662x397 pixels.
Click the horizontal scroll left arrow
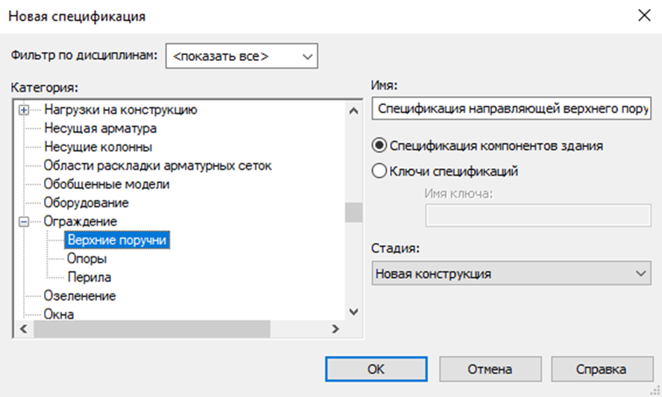24,328
